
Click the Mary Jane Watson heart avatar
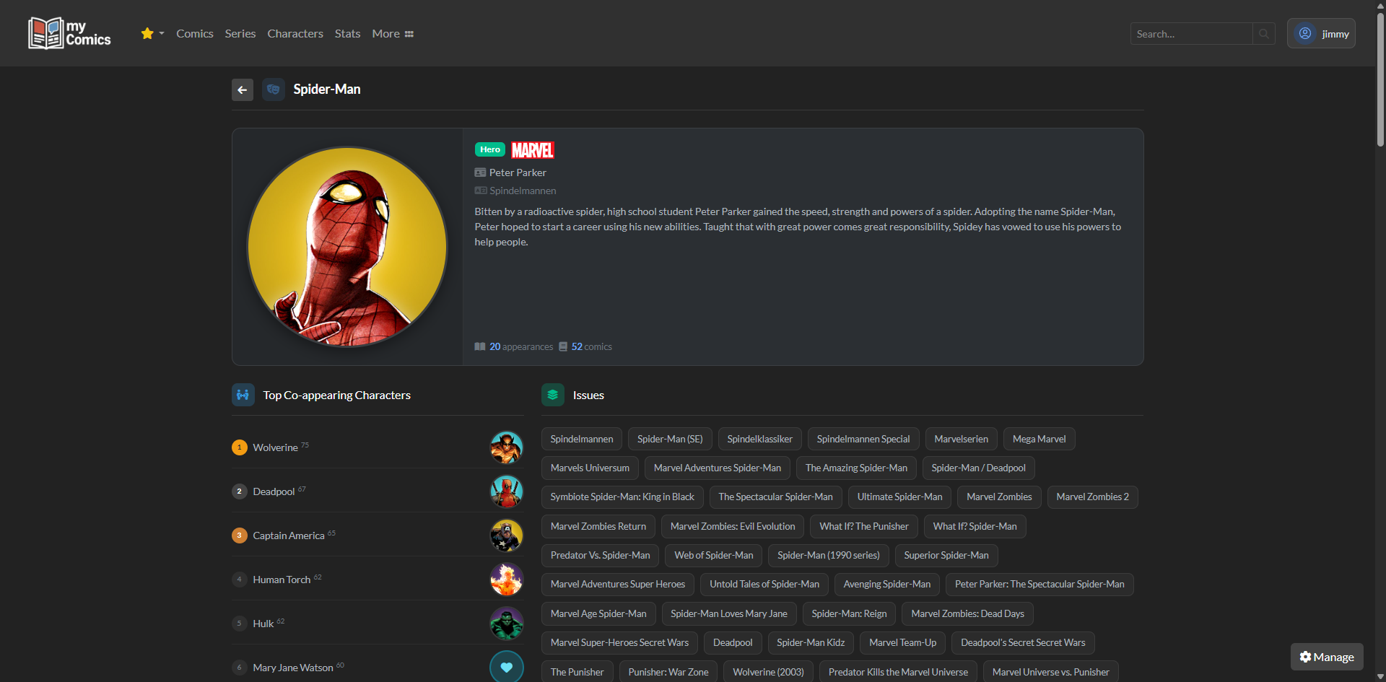click(507, 667)
